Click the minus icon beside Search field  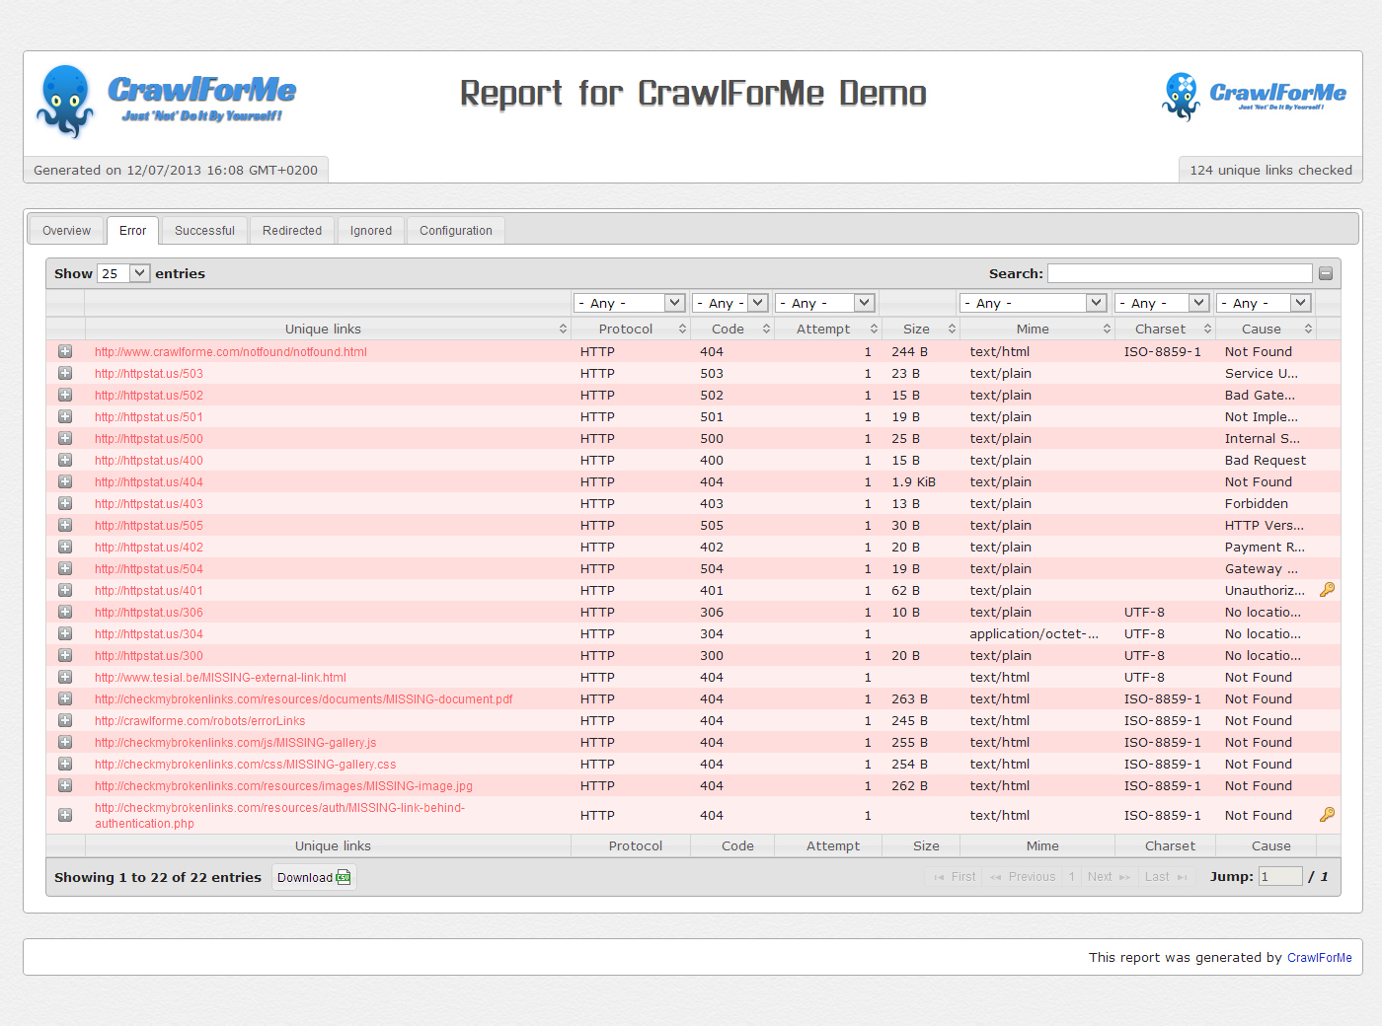tap(1326, 273)
